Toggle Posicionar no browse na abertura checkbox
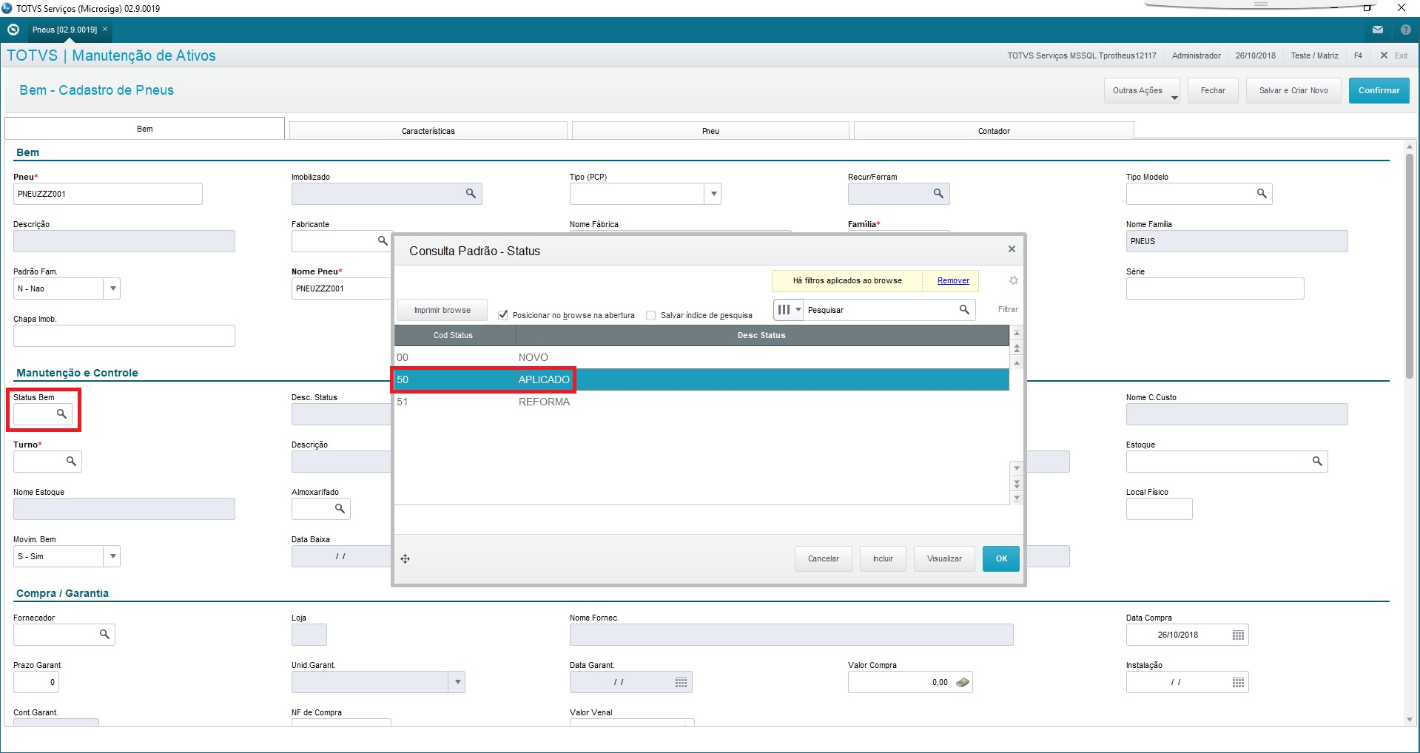This screenshot has height=753, width=1420. click(x=503, y=315)
